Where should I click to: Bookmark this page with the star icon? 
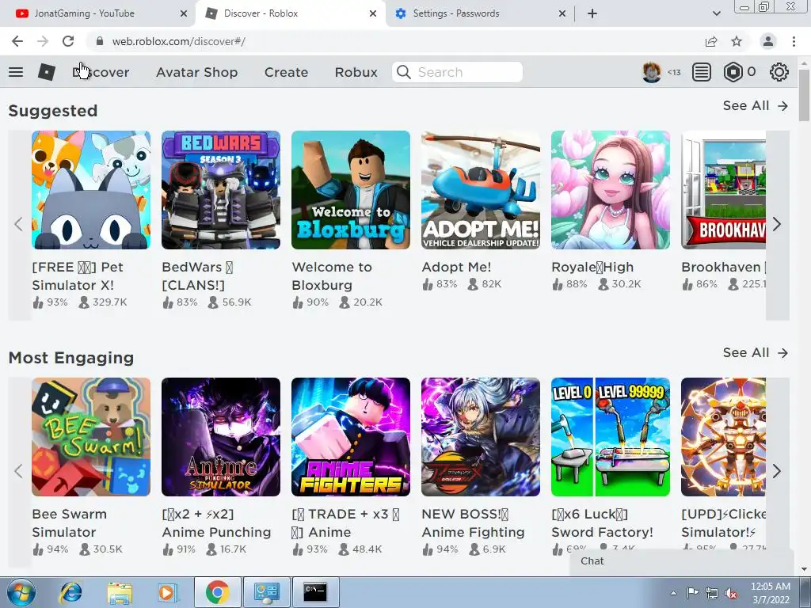click(x=737, y=41)
